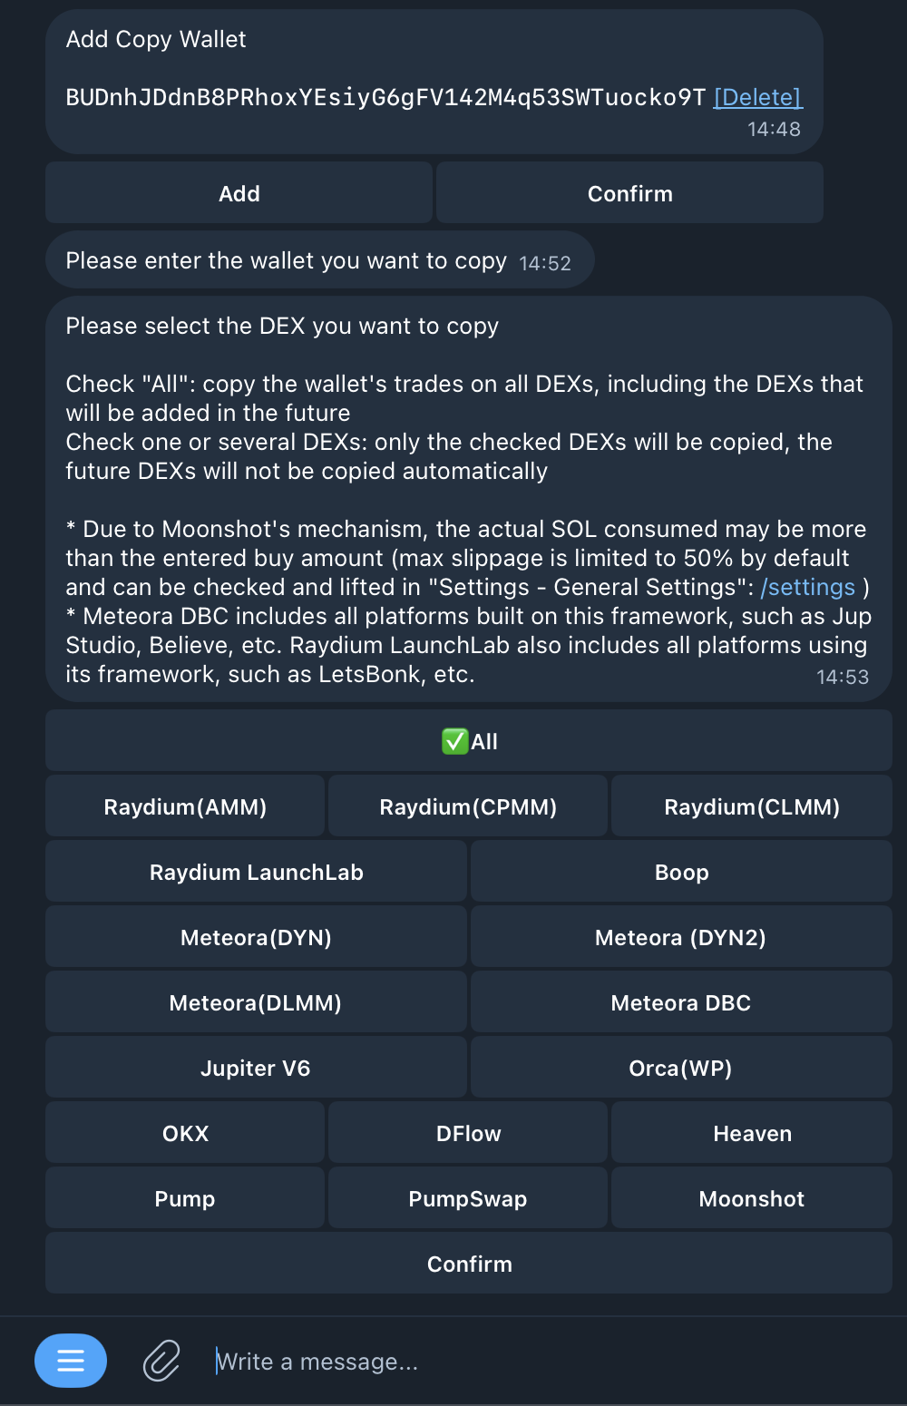Toggle the Raydium(CLMM) DEX option
The image size is (907, 1406).
pos(752,806)
